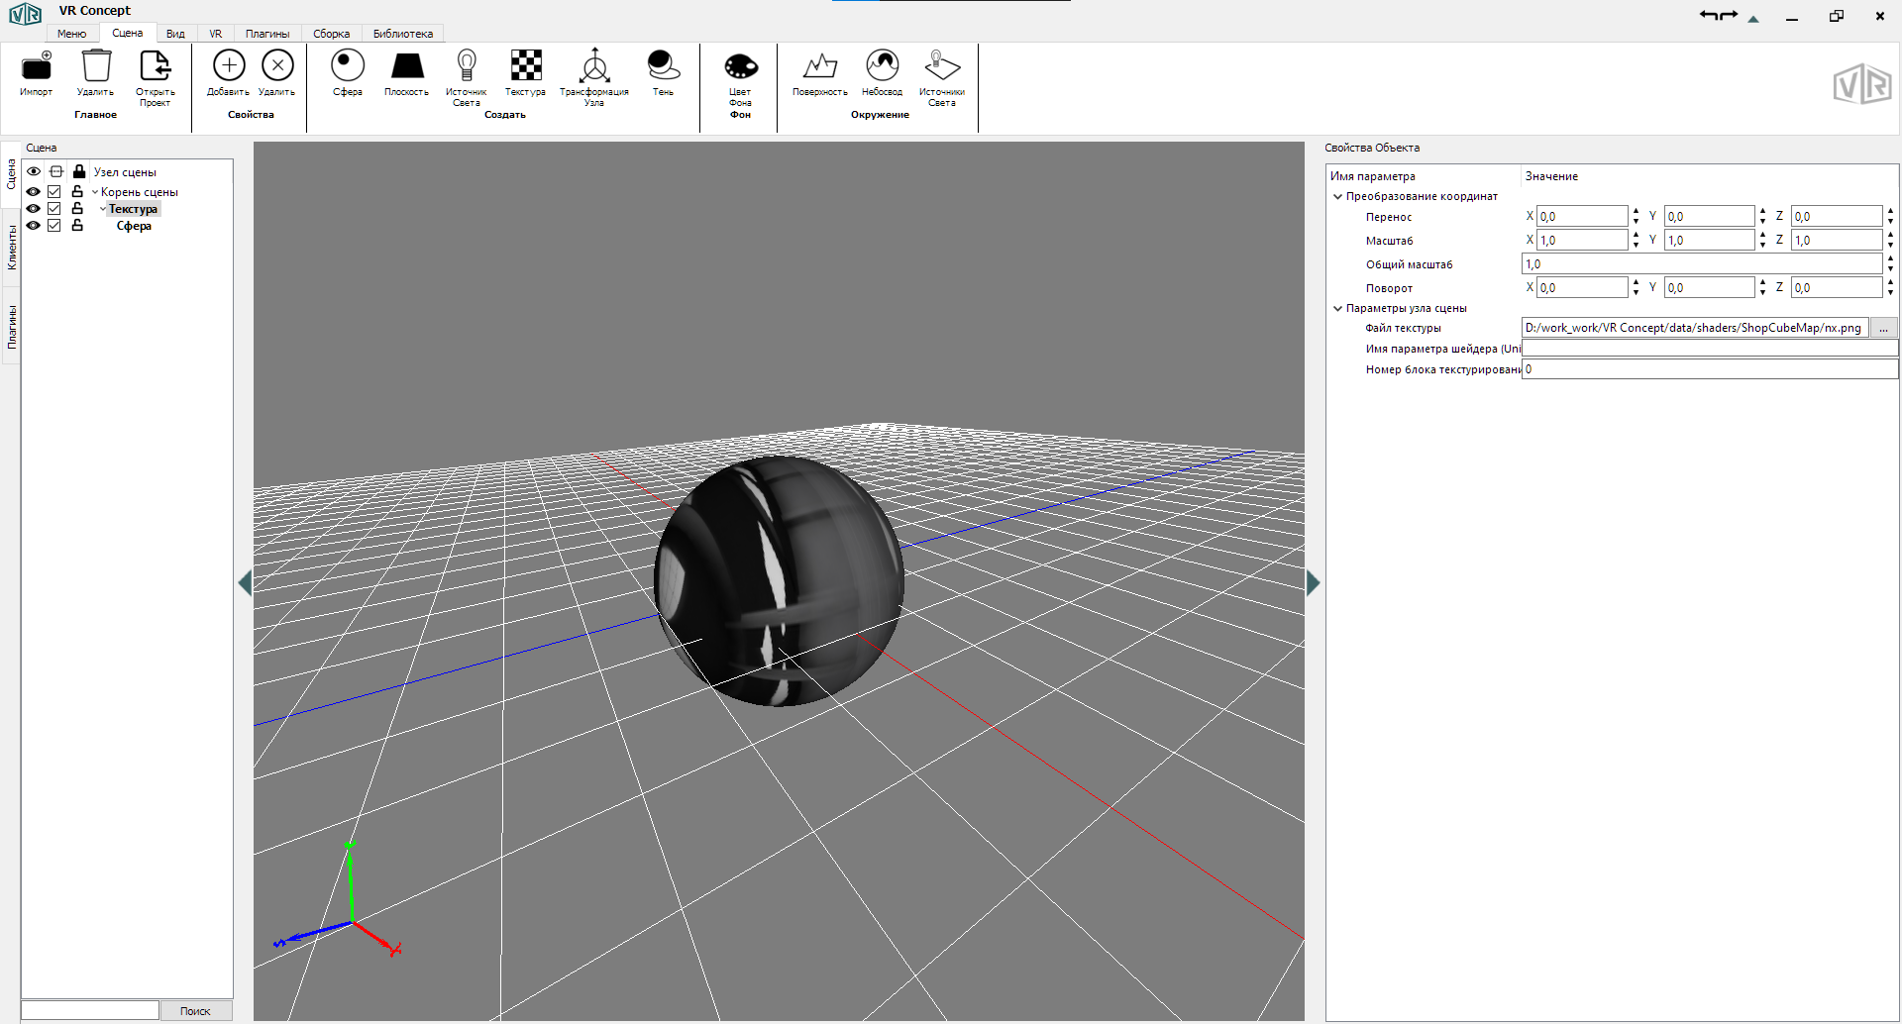Browse texture file with the ... button
Viewport: 1902px width, 1024px height.
coord(1883,328)
